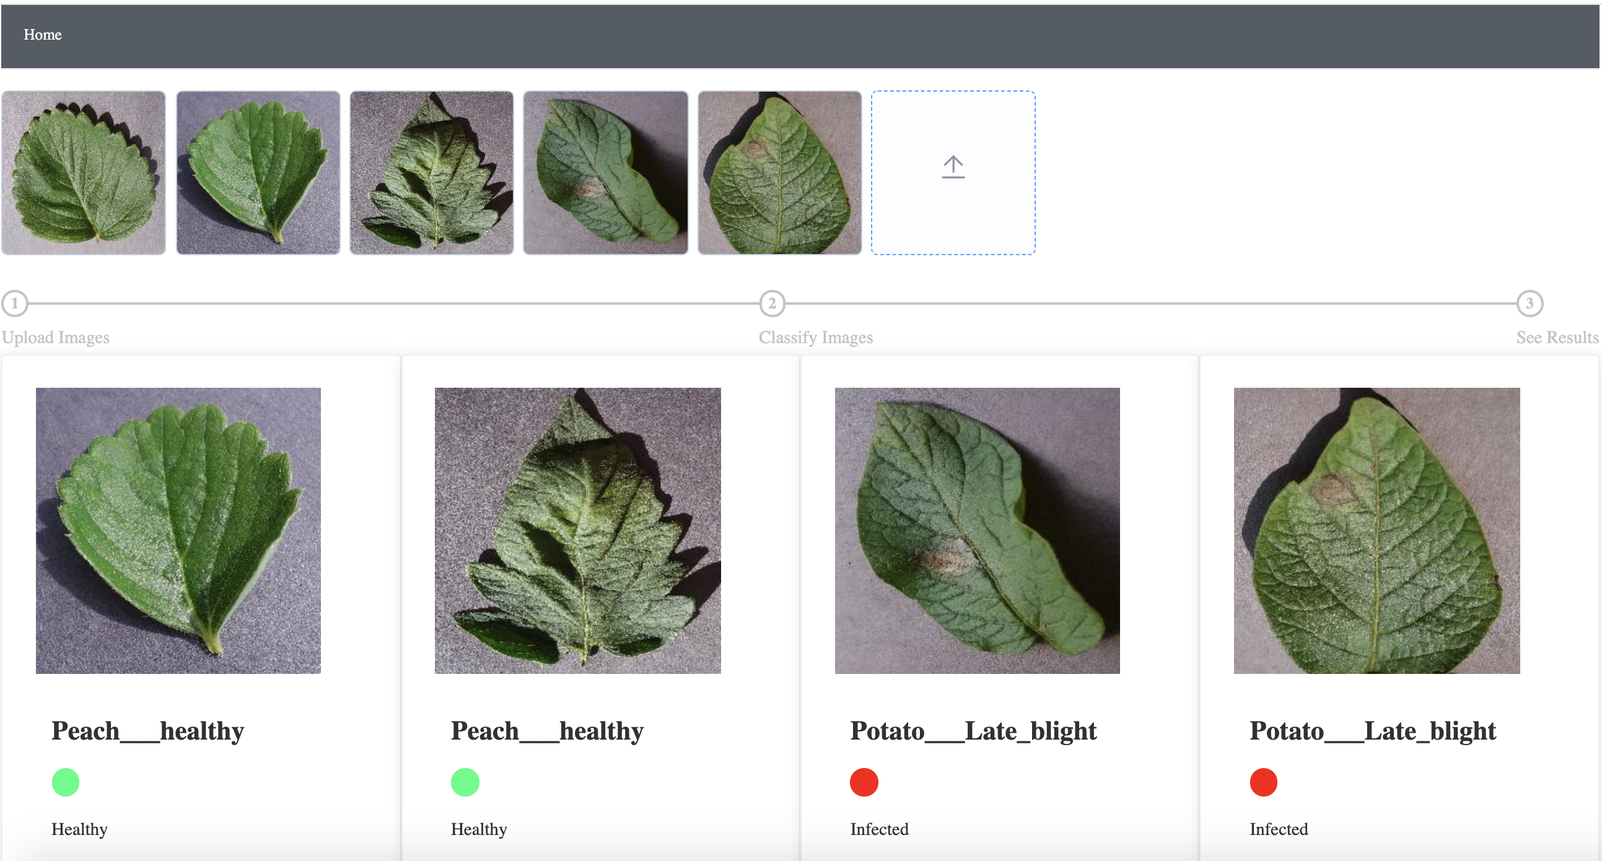Image resolution: width=1602 pixels, height=861 pixels.
Task: Click step 2 circle Classify Images
Action: click(x=772, y=304)
